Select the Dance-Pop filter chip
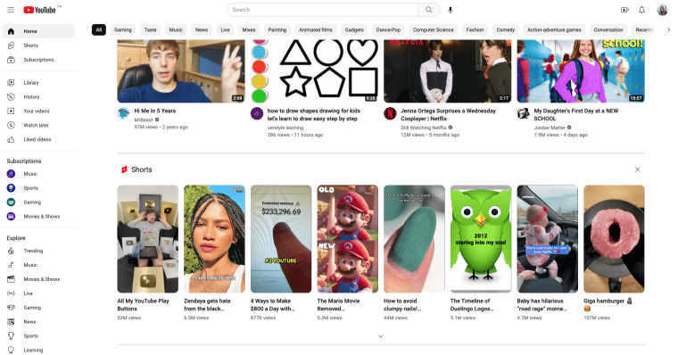 (x=388, y=29)
